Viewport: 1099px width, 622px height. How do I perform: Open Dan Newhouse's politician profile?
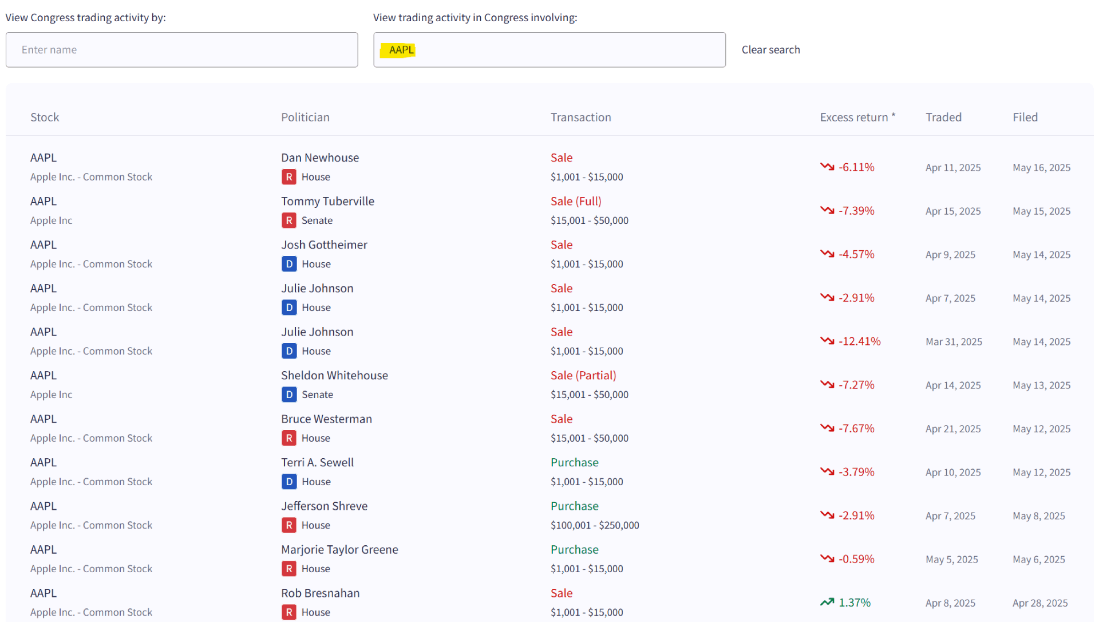tap(320, 158)
